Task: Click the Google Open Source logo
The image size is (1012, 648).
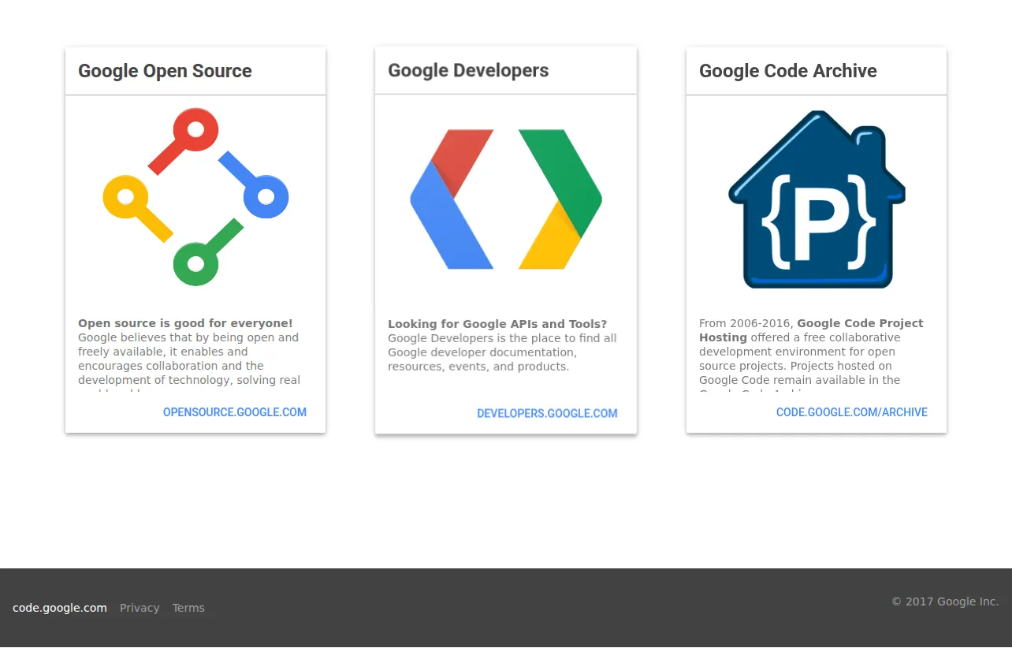Action: (x=195, y=196)
